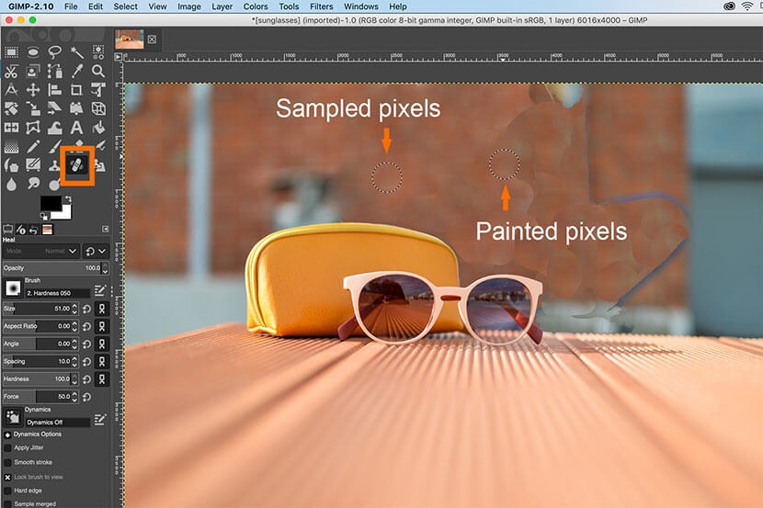Click the Color Picker eyedropper tool
The width and height of the screenshot is (763, 508).
tap(76, 71)
